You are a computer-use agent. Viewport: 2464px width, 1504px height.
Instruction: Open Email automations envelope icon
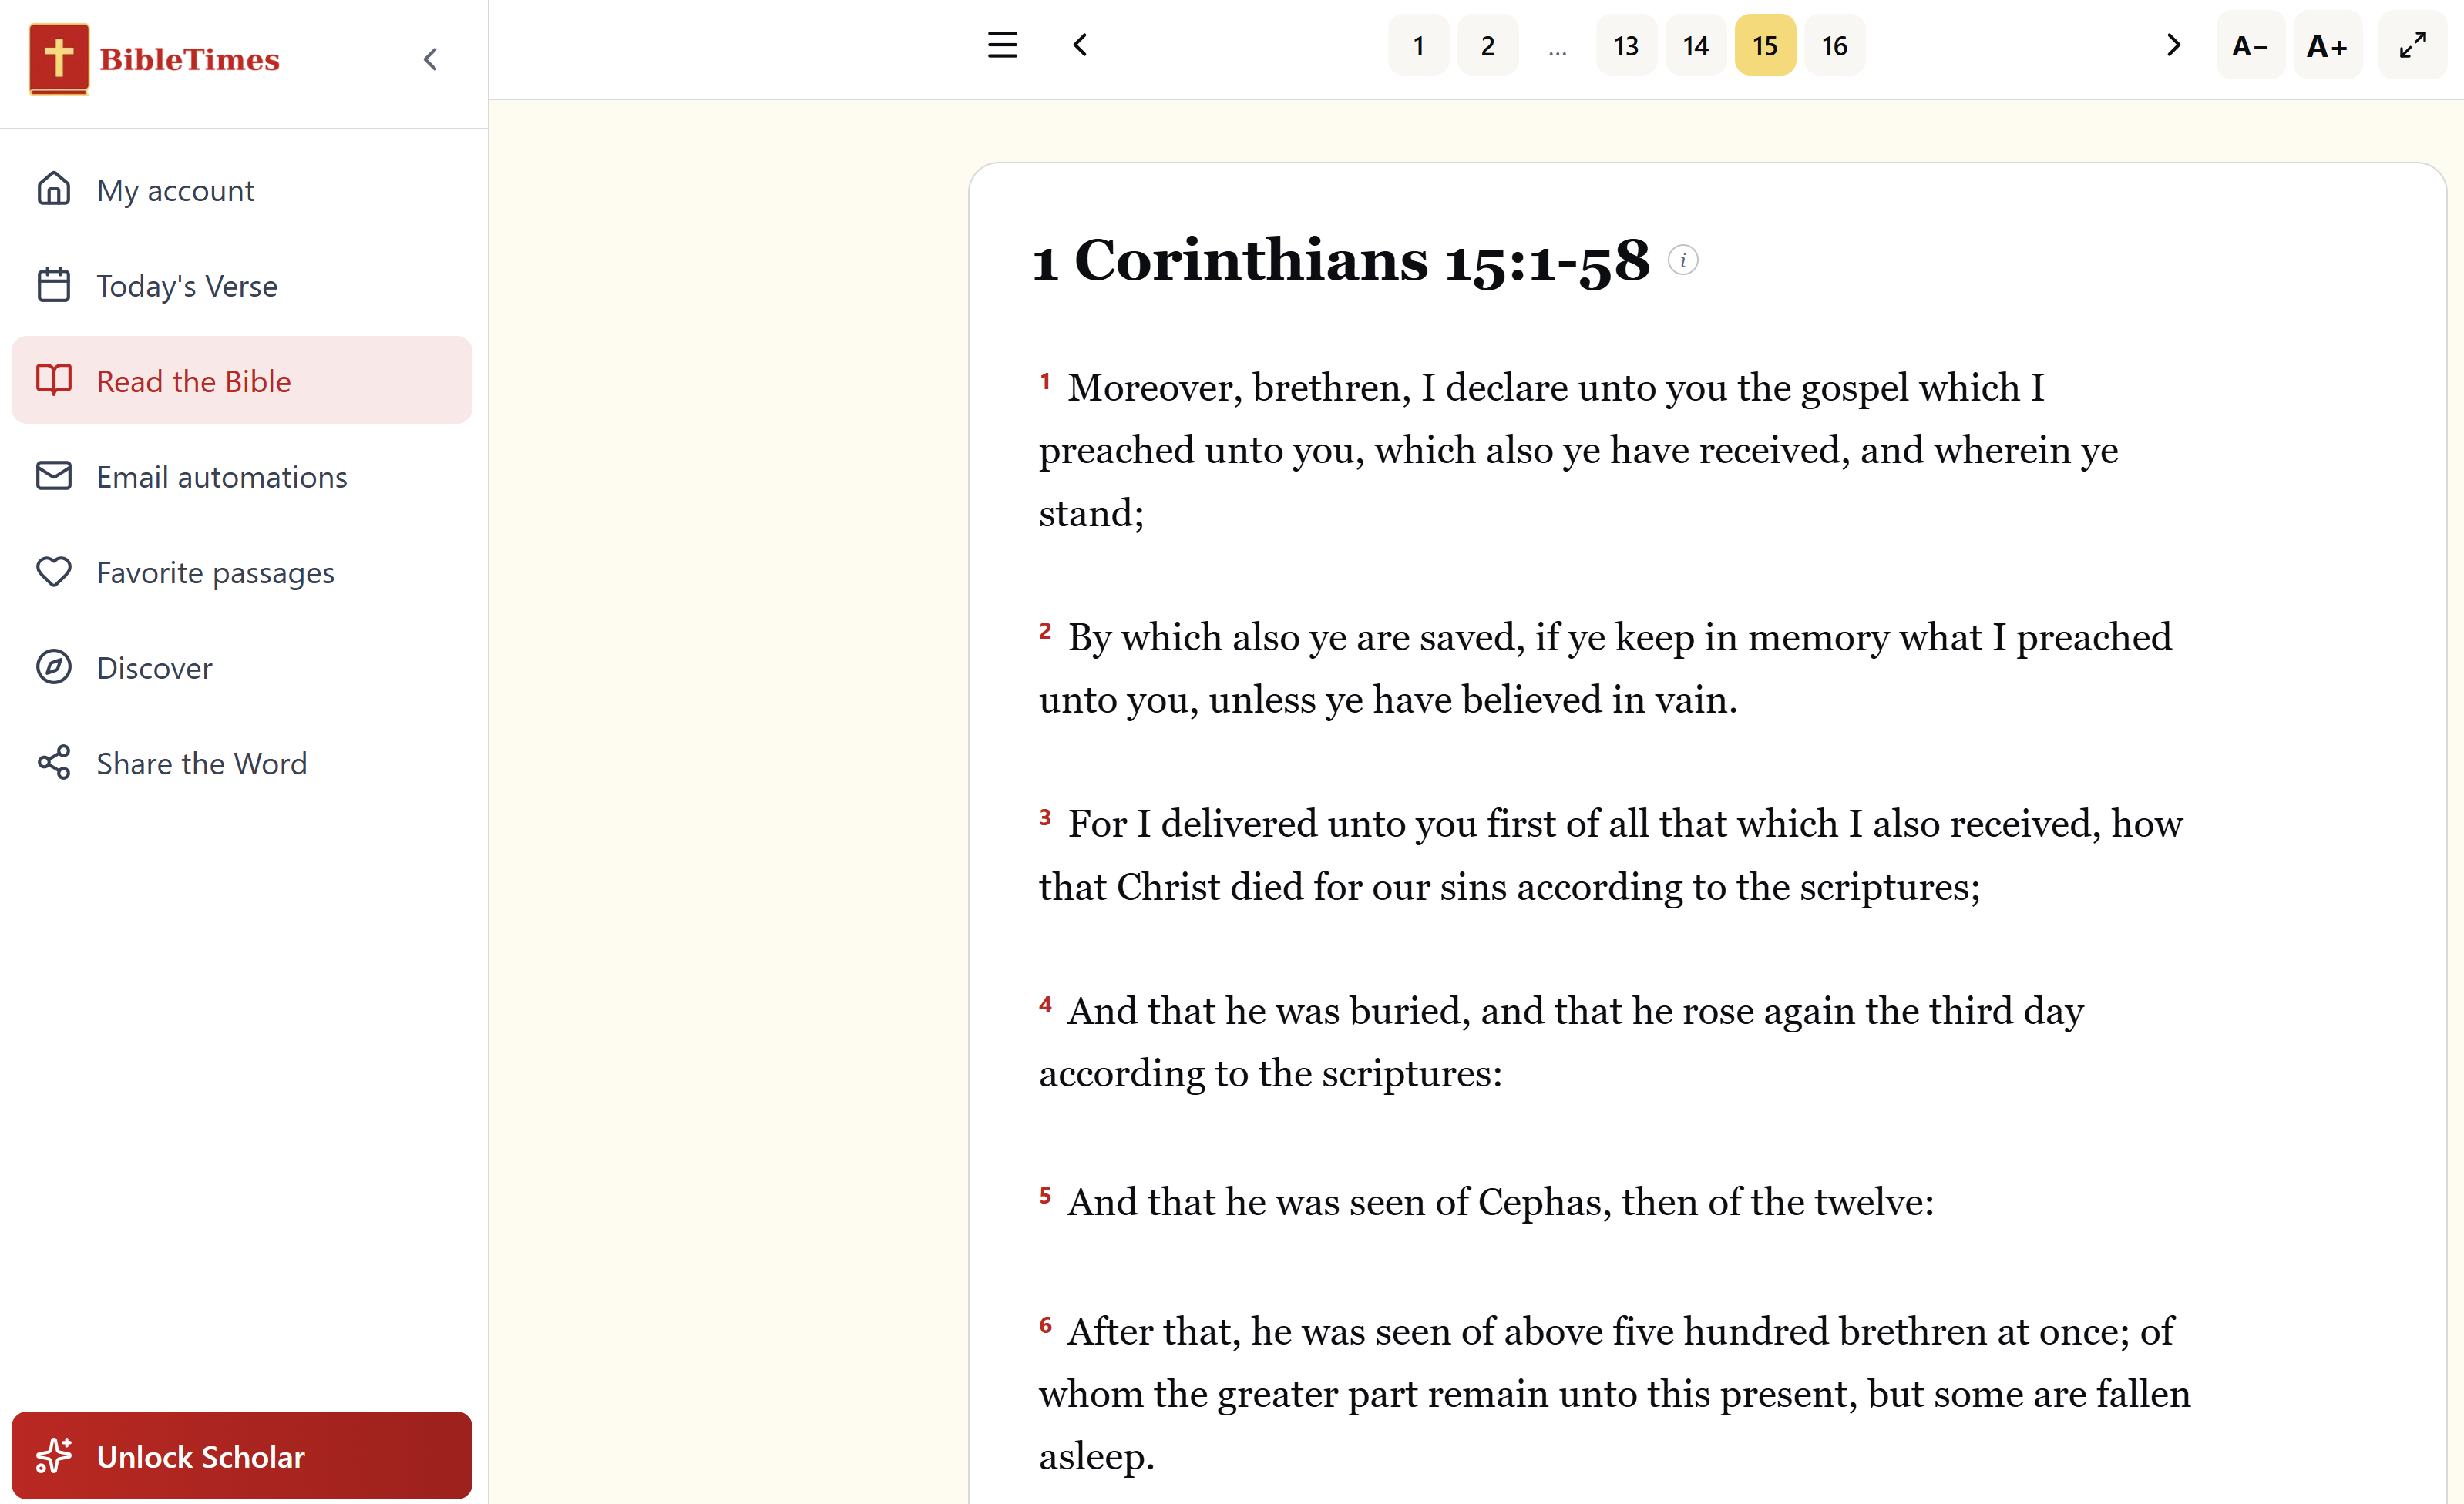55,476
